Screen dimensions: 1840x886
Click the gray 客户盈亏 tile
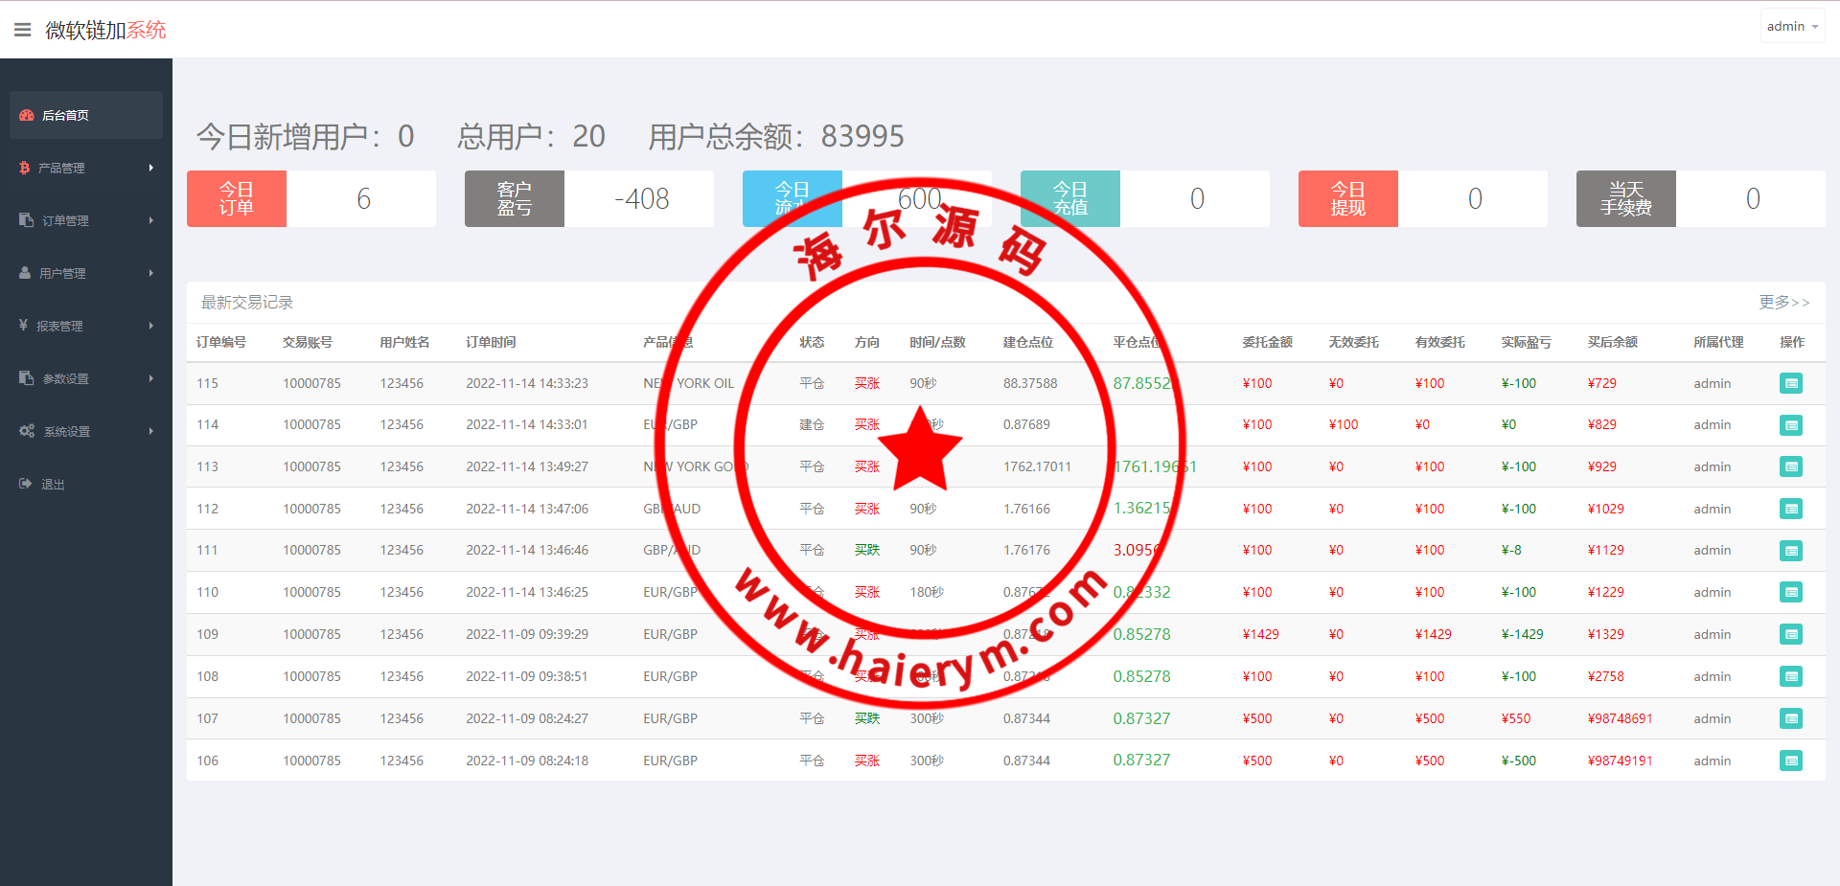point(515,199)
